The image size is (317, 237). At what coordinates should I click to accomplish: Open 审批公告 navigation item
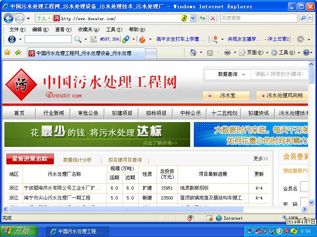point(88,113)
